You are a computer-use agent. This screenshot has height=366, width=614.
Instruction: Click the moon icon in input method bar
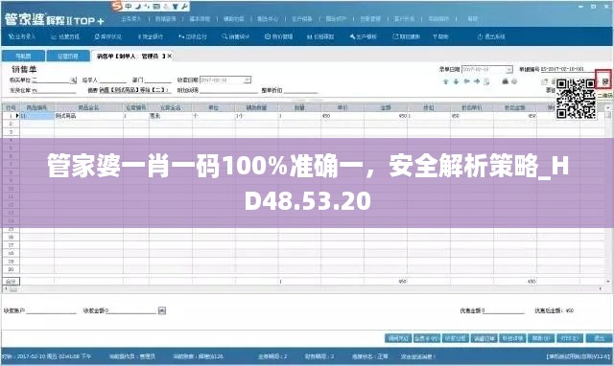click(x=138, y=7)
